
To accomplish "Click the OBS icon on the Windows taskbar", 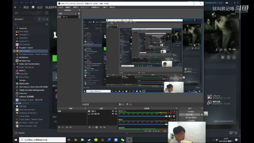I will point(129,140).
